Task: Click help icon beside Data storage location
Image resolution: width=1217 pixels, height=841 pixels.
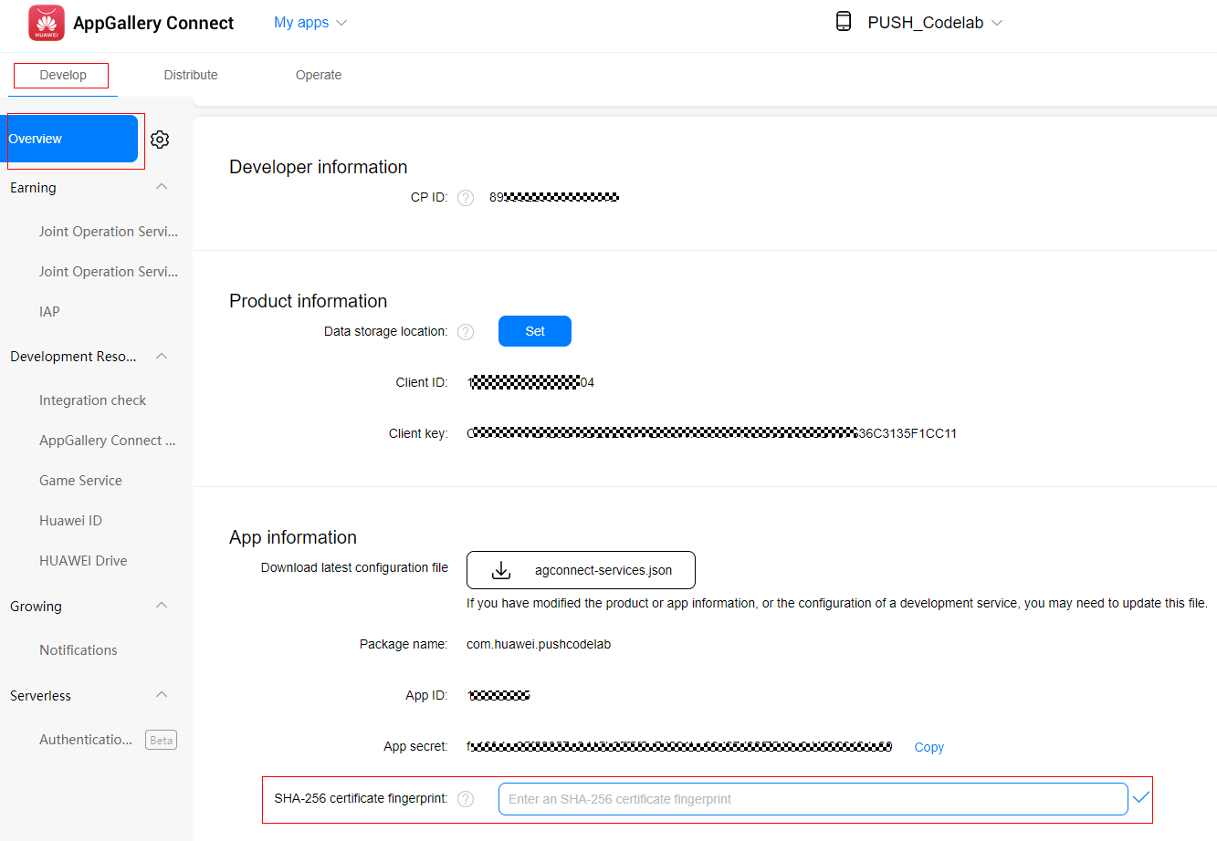Action: [x=466, y=332]
